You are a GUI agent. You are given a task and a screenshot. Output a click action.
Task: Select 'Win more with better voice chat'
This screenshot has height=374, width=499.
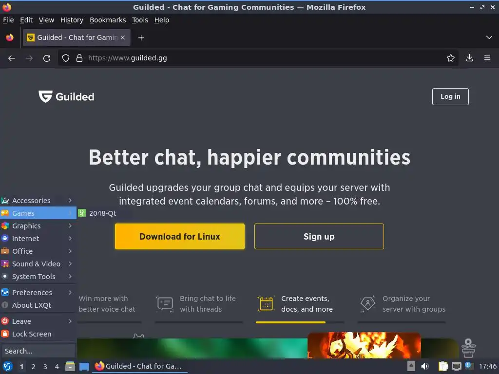[107, 304]
